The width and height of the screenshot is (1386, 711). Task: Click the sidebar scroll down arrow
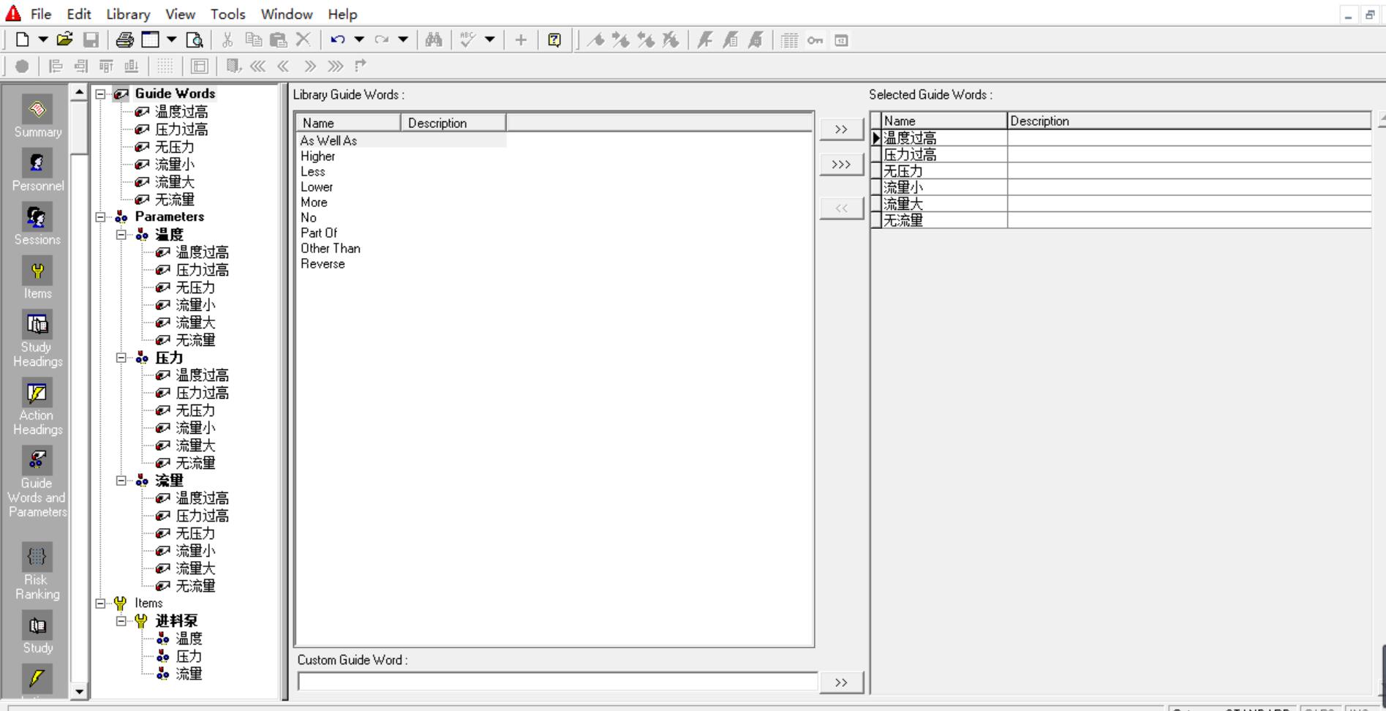click(x=79, y=691)
